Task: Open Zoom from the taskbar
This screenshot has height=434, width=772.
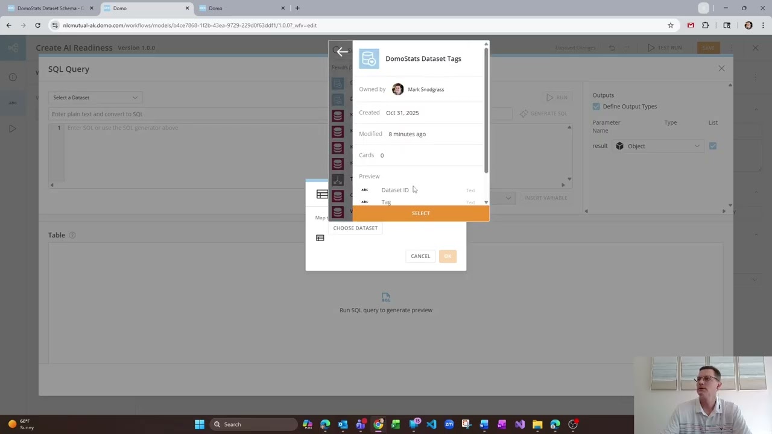Action: pyautogui.click(x=449, y=424)
